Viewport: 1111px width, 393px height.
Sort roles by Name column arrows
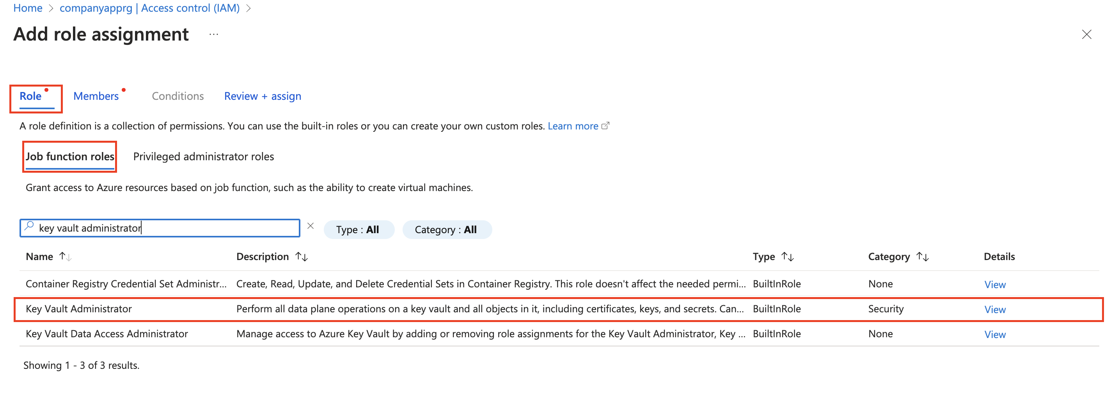click(x=66, y=257)
